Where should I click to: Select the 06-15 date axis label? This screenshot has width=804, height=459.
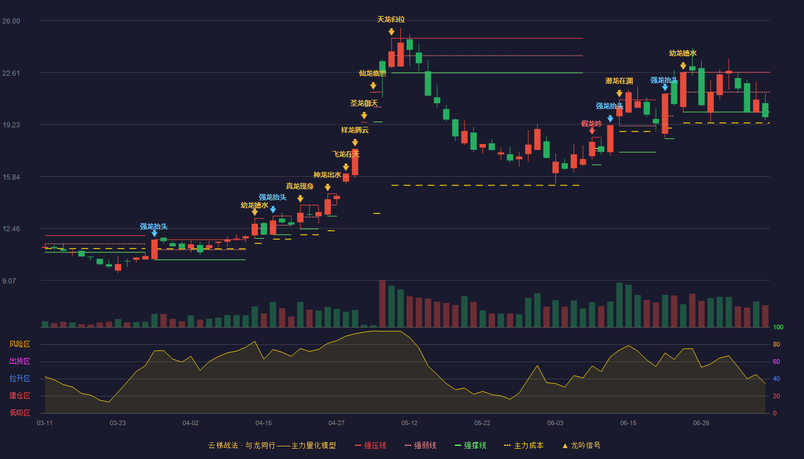628,423
